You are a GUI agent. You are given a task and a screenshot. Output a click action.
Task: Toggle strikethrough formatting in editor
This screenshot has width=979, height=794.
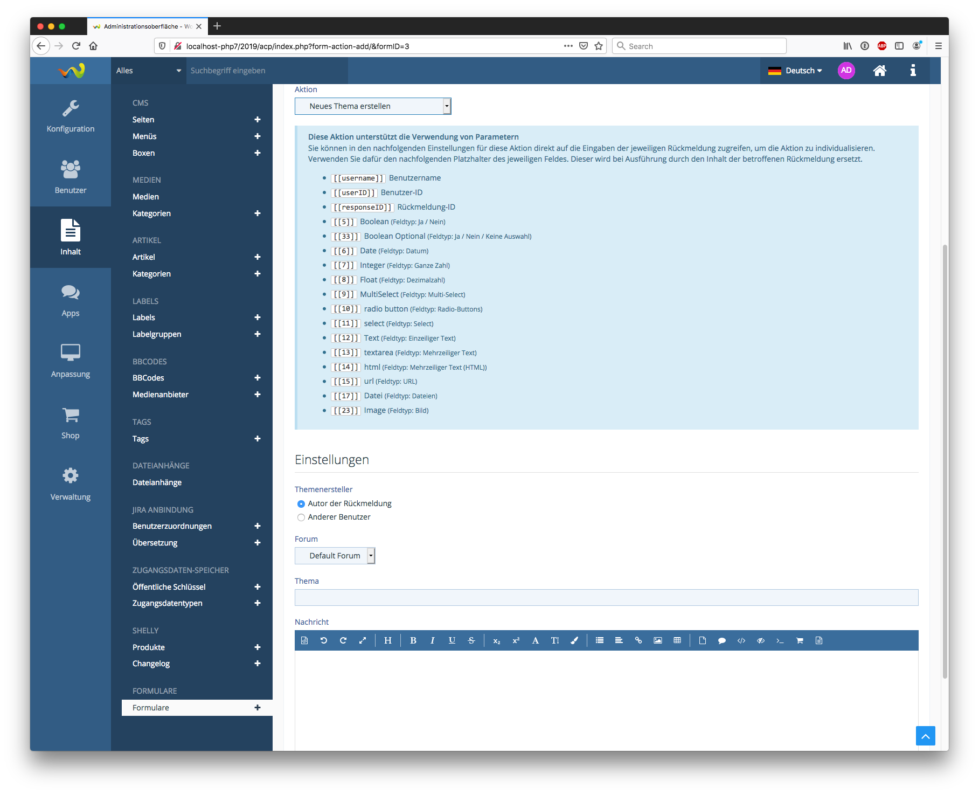point(471,640)
